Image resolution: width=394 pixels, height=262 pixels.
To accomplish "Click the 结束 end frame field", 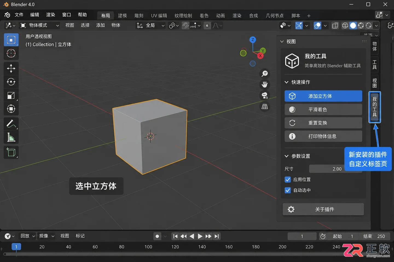I will coord(375,236).
